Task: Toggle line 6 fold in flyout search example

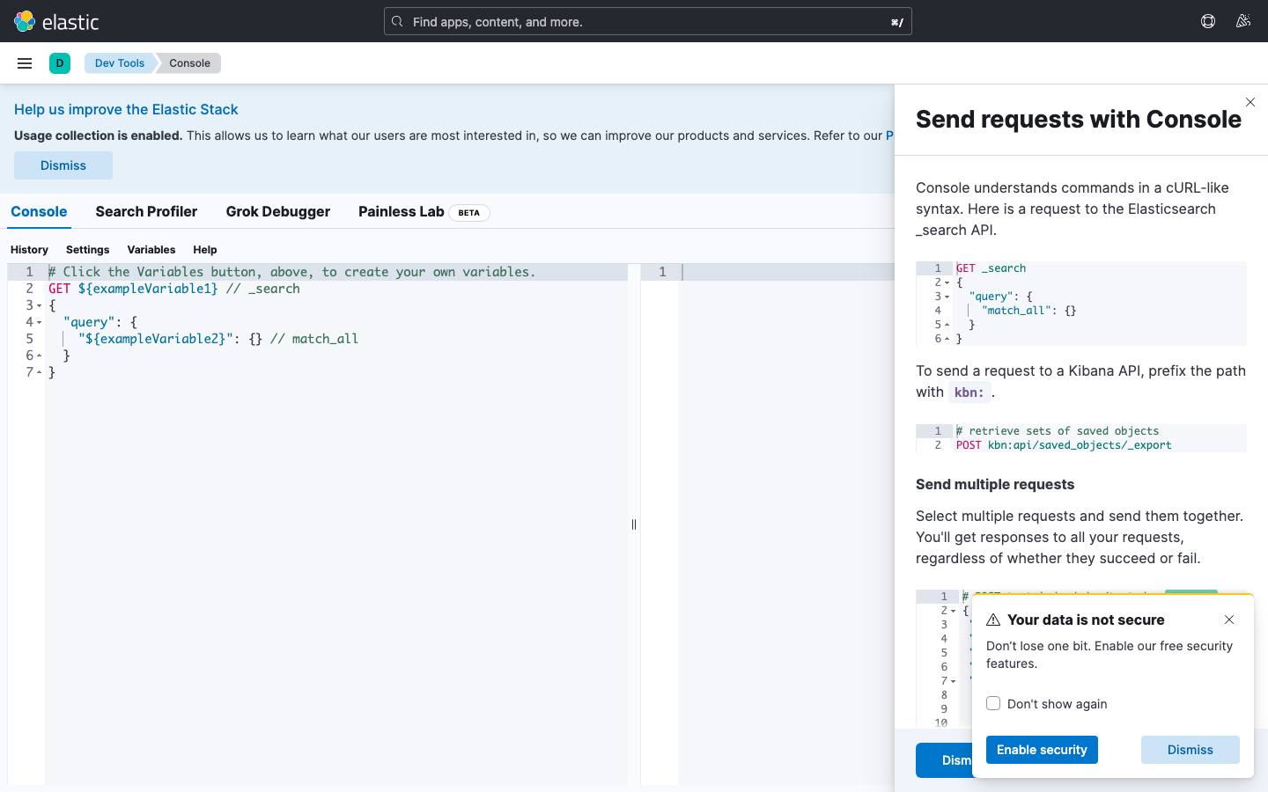Action: [947, 340]
